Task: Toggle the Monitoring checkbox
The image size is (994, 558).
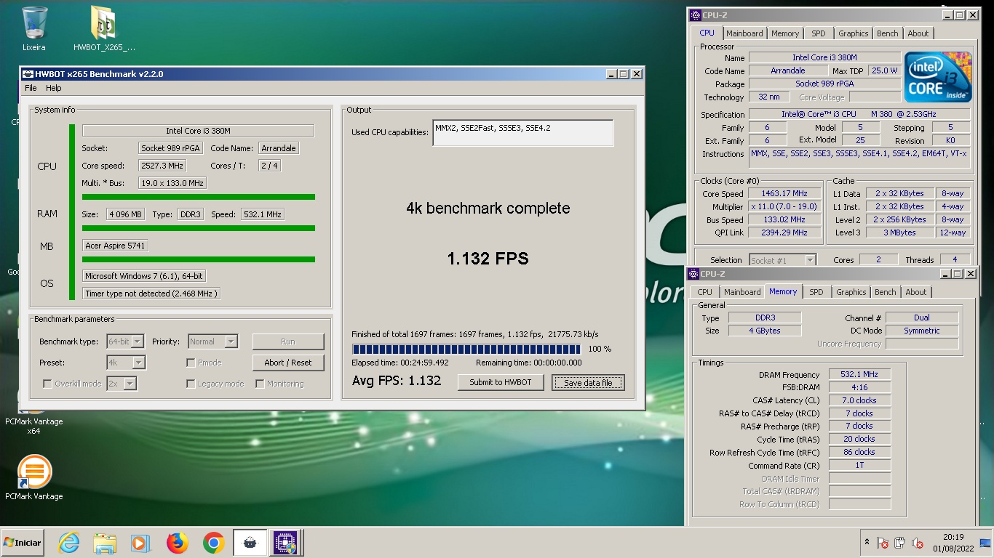Action: click(x=260, y=384)
